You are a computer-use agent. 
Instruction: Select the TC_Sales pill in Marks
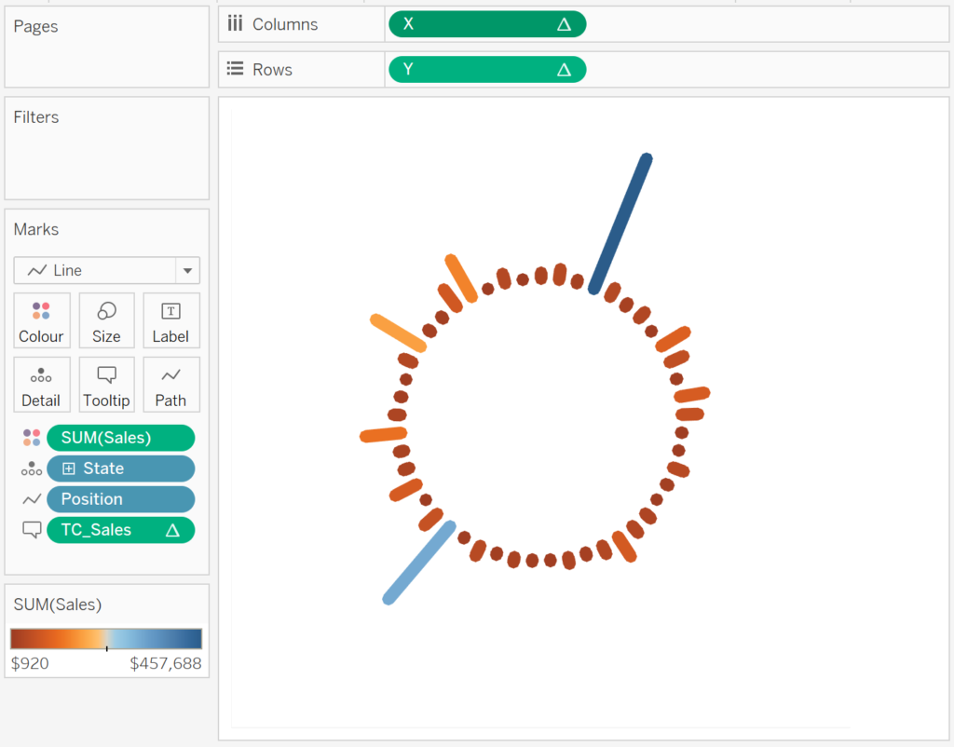[121, 530]
